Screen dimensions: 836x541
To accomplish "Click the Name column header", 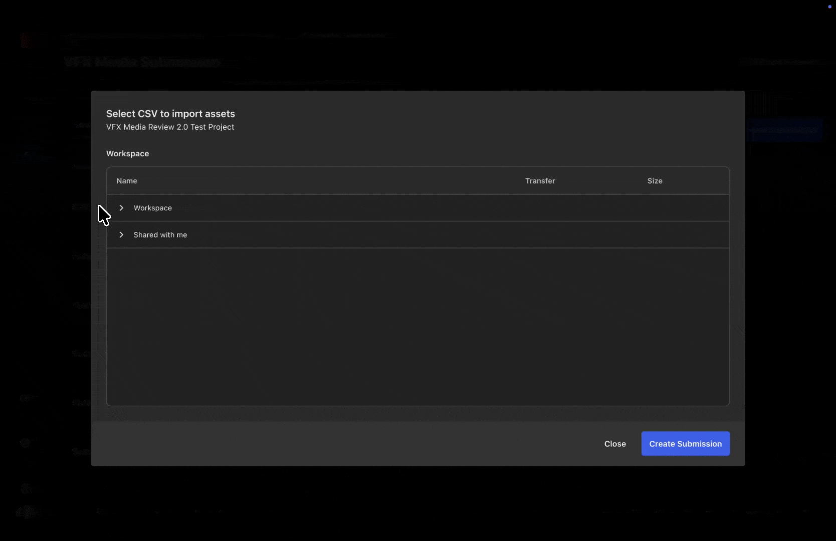I will coord(127,181).
